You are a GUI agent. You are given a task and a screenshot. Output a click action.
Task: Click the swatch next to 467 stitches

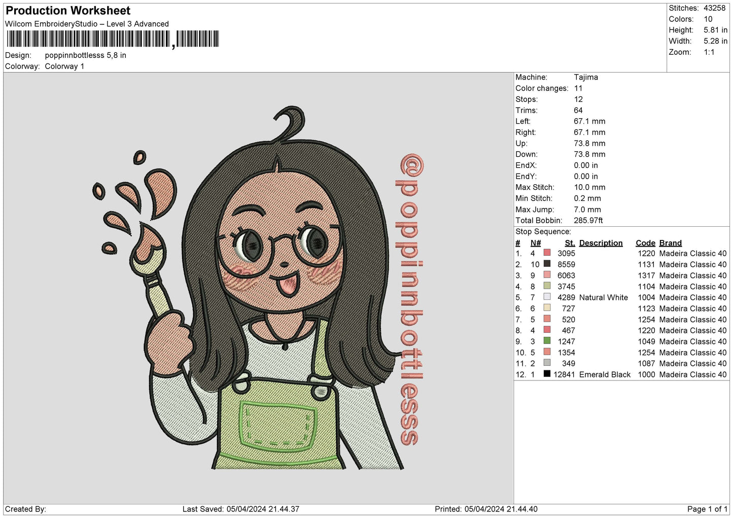pos(547,330)
